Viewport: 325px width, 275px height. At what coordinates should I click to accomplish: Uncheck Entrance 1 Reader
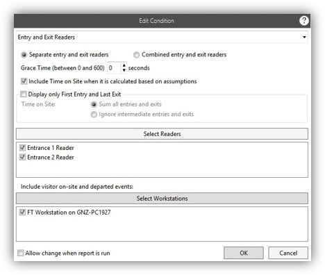click(x=22, y=148)
